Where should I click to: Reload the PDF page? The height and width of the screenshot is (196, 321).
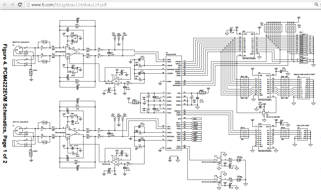tap(20, 4)
